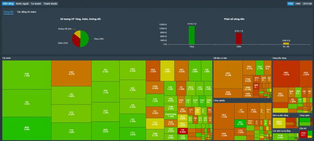314x141 pixels.
Task: Click the VIB 1.49% tile
Action: (x=207, y=71)
